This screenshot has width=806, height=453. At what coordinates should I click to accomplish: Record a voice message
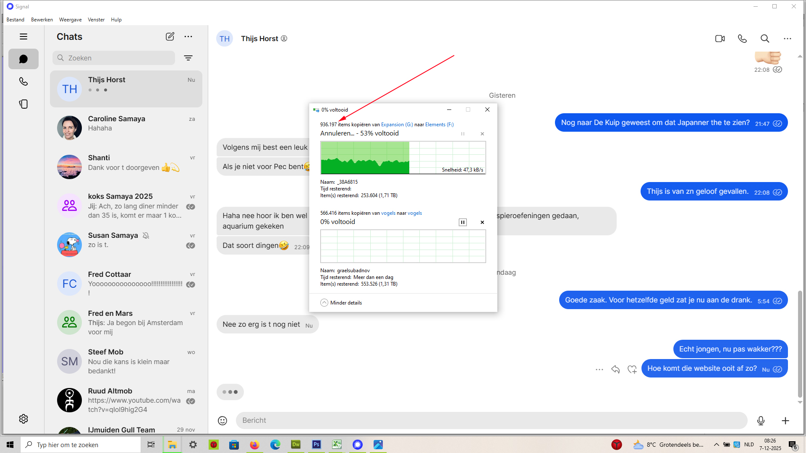coord(761,420)
